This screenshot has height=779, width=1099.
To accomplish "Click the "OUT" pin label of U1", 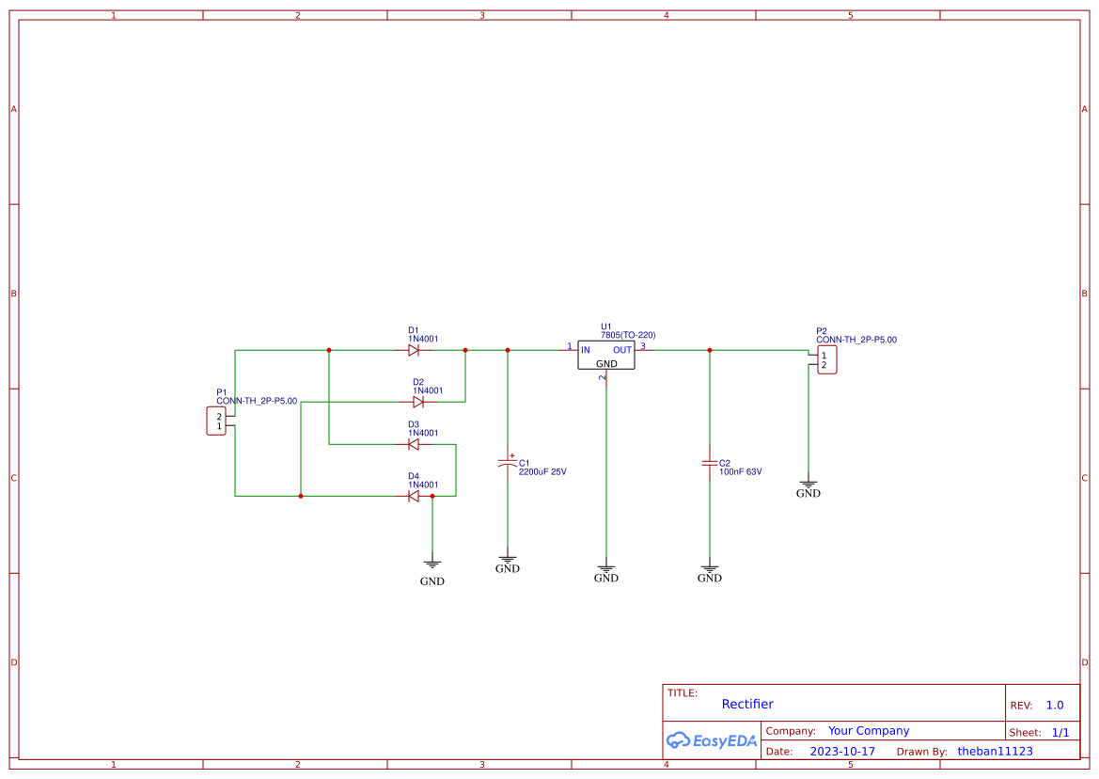I will [x=622, y=350].
